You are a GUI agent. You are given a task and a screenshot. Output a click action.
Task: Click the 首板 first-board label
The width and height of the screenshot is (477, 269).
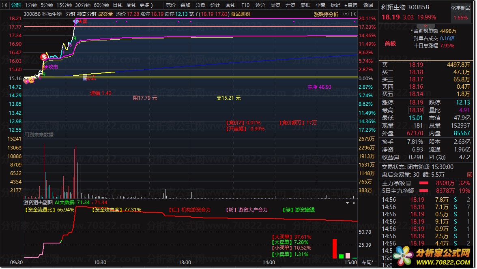[x=390, y=43]
